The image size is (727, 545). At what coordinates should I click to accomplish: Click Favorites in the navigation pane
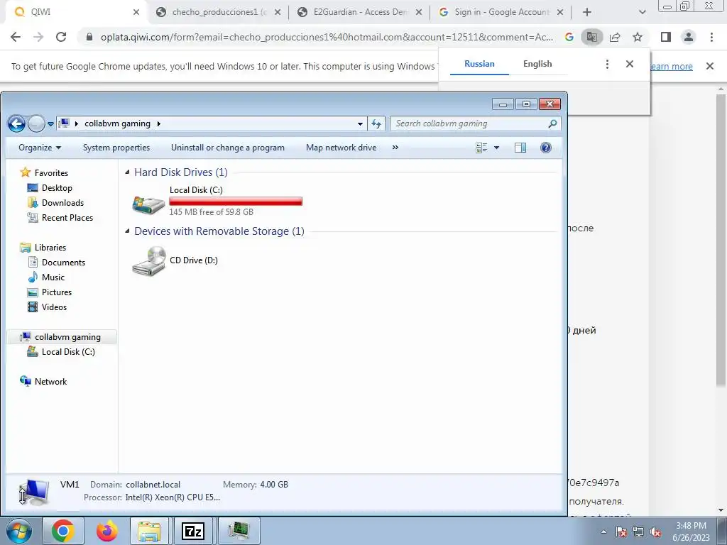point(51,173)
